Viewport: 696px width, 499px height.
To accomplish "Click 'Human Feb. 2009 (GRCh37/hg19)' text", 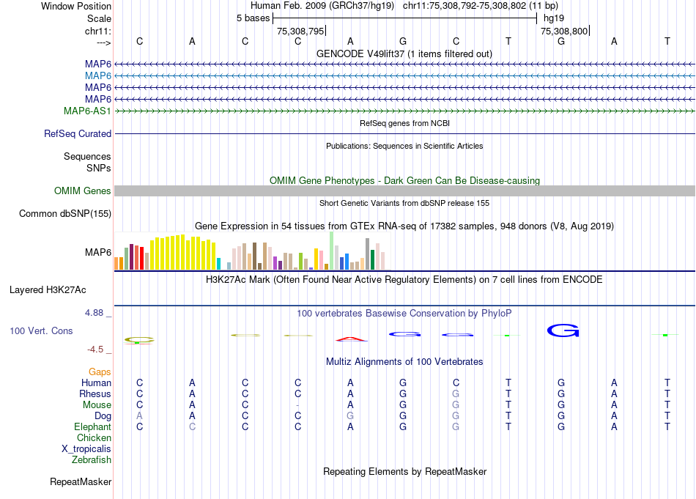I will click(x=322, y=6).
